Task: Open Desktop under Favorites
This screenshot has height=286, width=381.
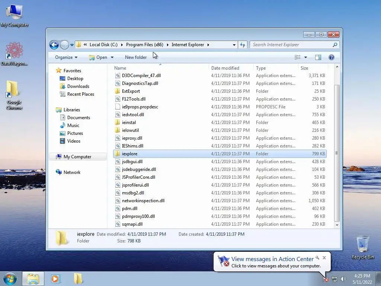Action: [75, 79]
